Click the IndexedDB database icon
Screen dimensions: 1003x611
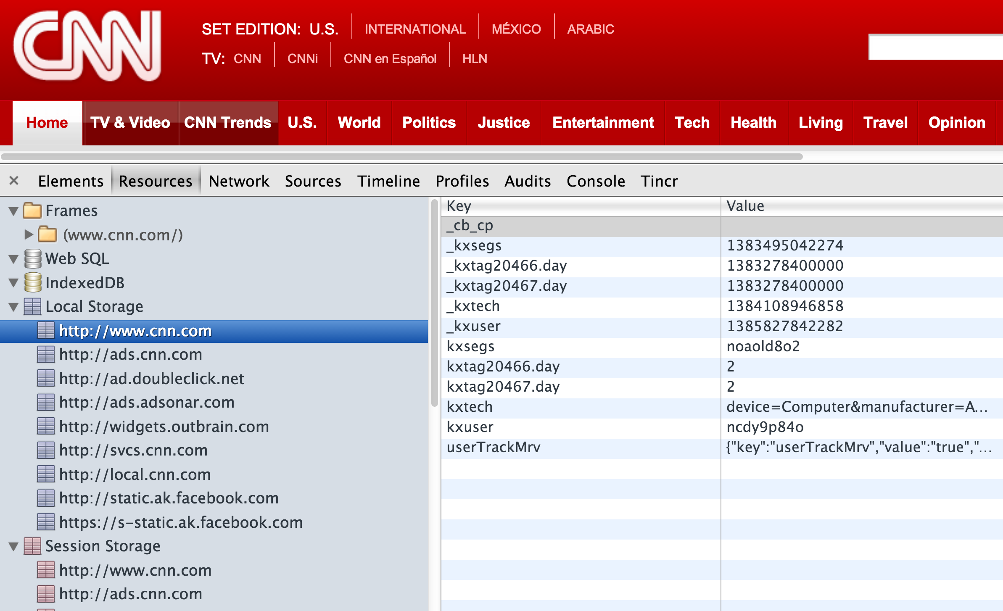tap(32, 283)
